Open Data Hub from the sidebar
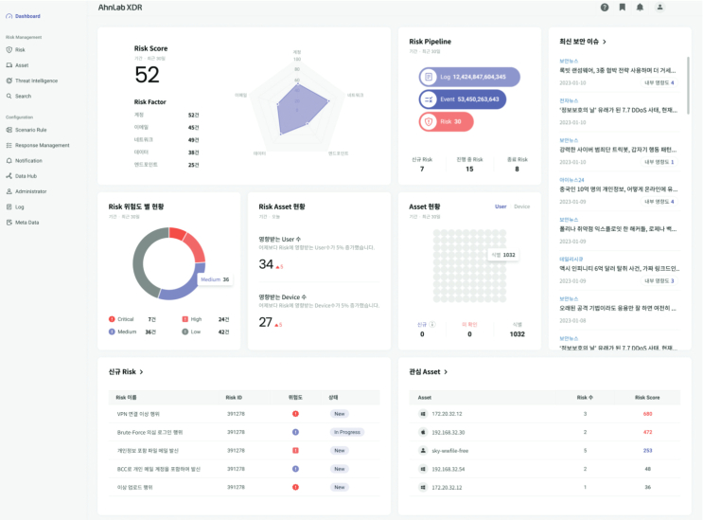 tap(26, 176)
